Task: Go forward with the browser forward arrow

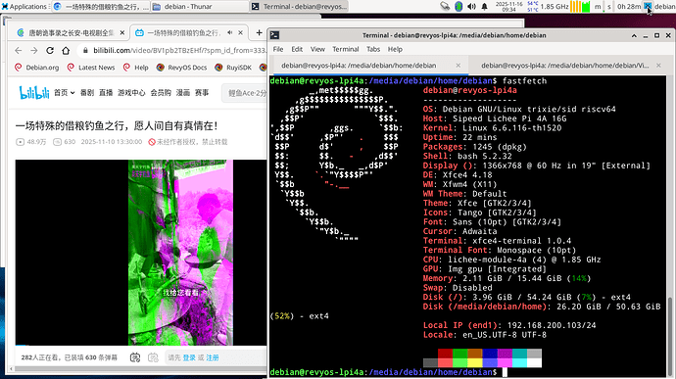Action: click(34, 51)
